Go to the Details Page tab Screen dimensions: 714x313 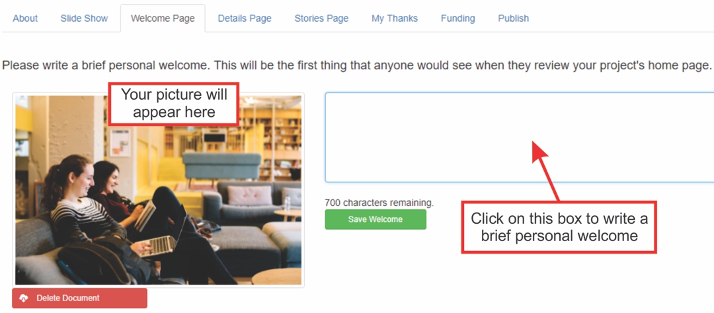coord(245,18)
